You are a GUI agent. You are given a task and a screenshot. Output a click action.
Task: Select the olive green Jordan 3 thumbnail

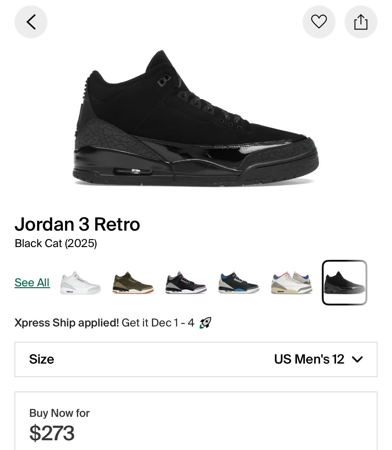pyautogui.click(x=133, y=283)
